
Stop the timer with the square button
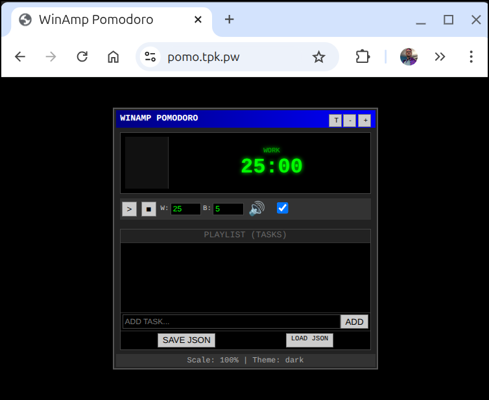[x=149, y=209]
